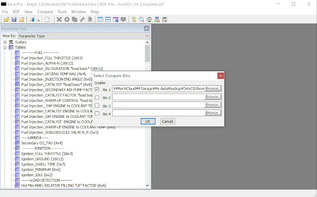Screen dimensions: 317x197
Task: Open the Window menu
Action: (x=78, y=12)
